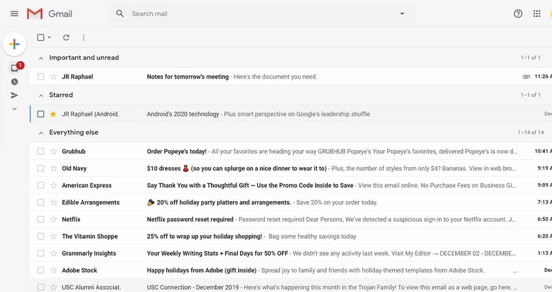Show search options dropdown arrow

point(402,14)
